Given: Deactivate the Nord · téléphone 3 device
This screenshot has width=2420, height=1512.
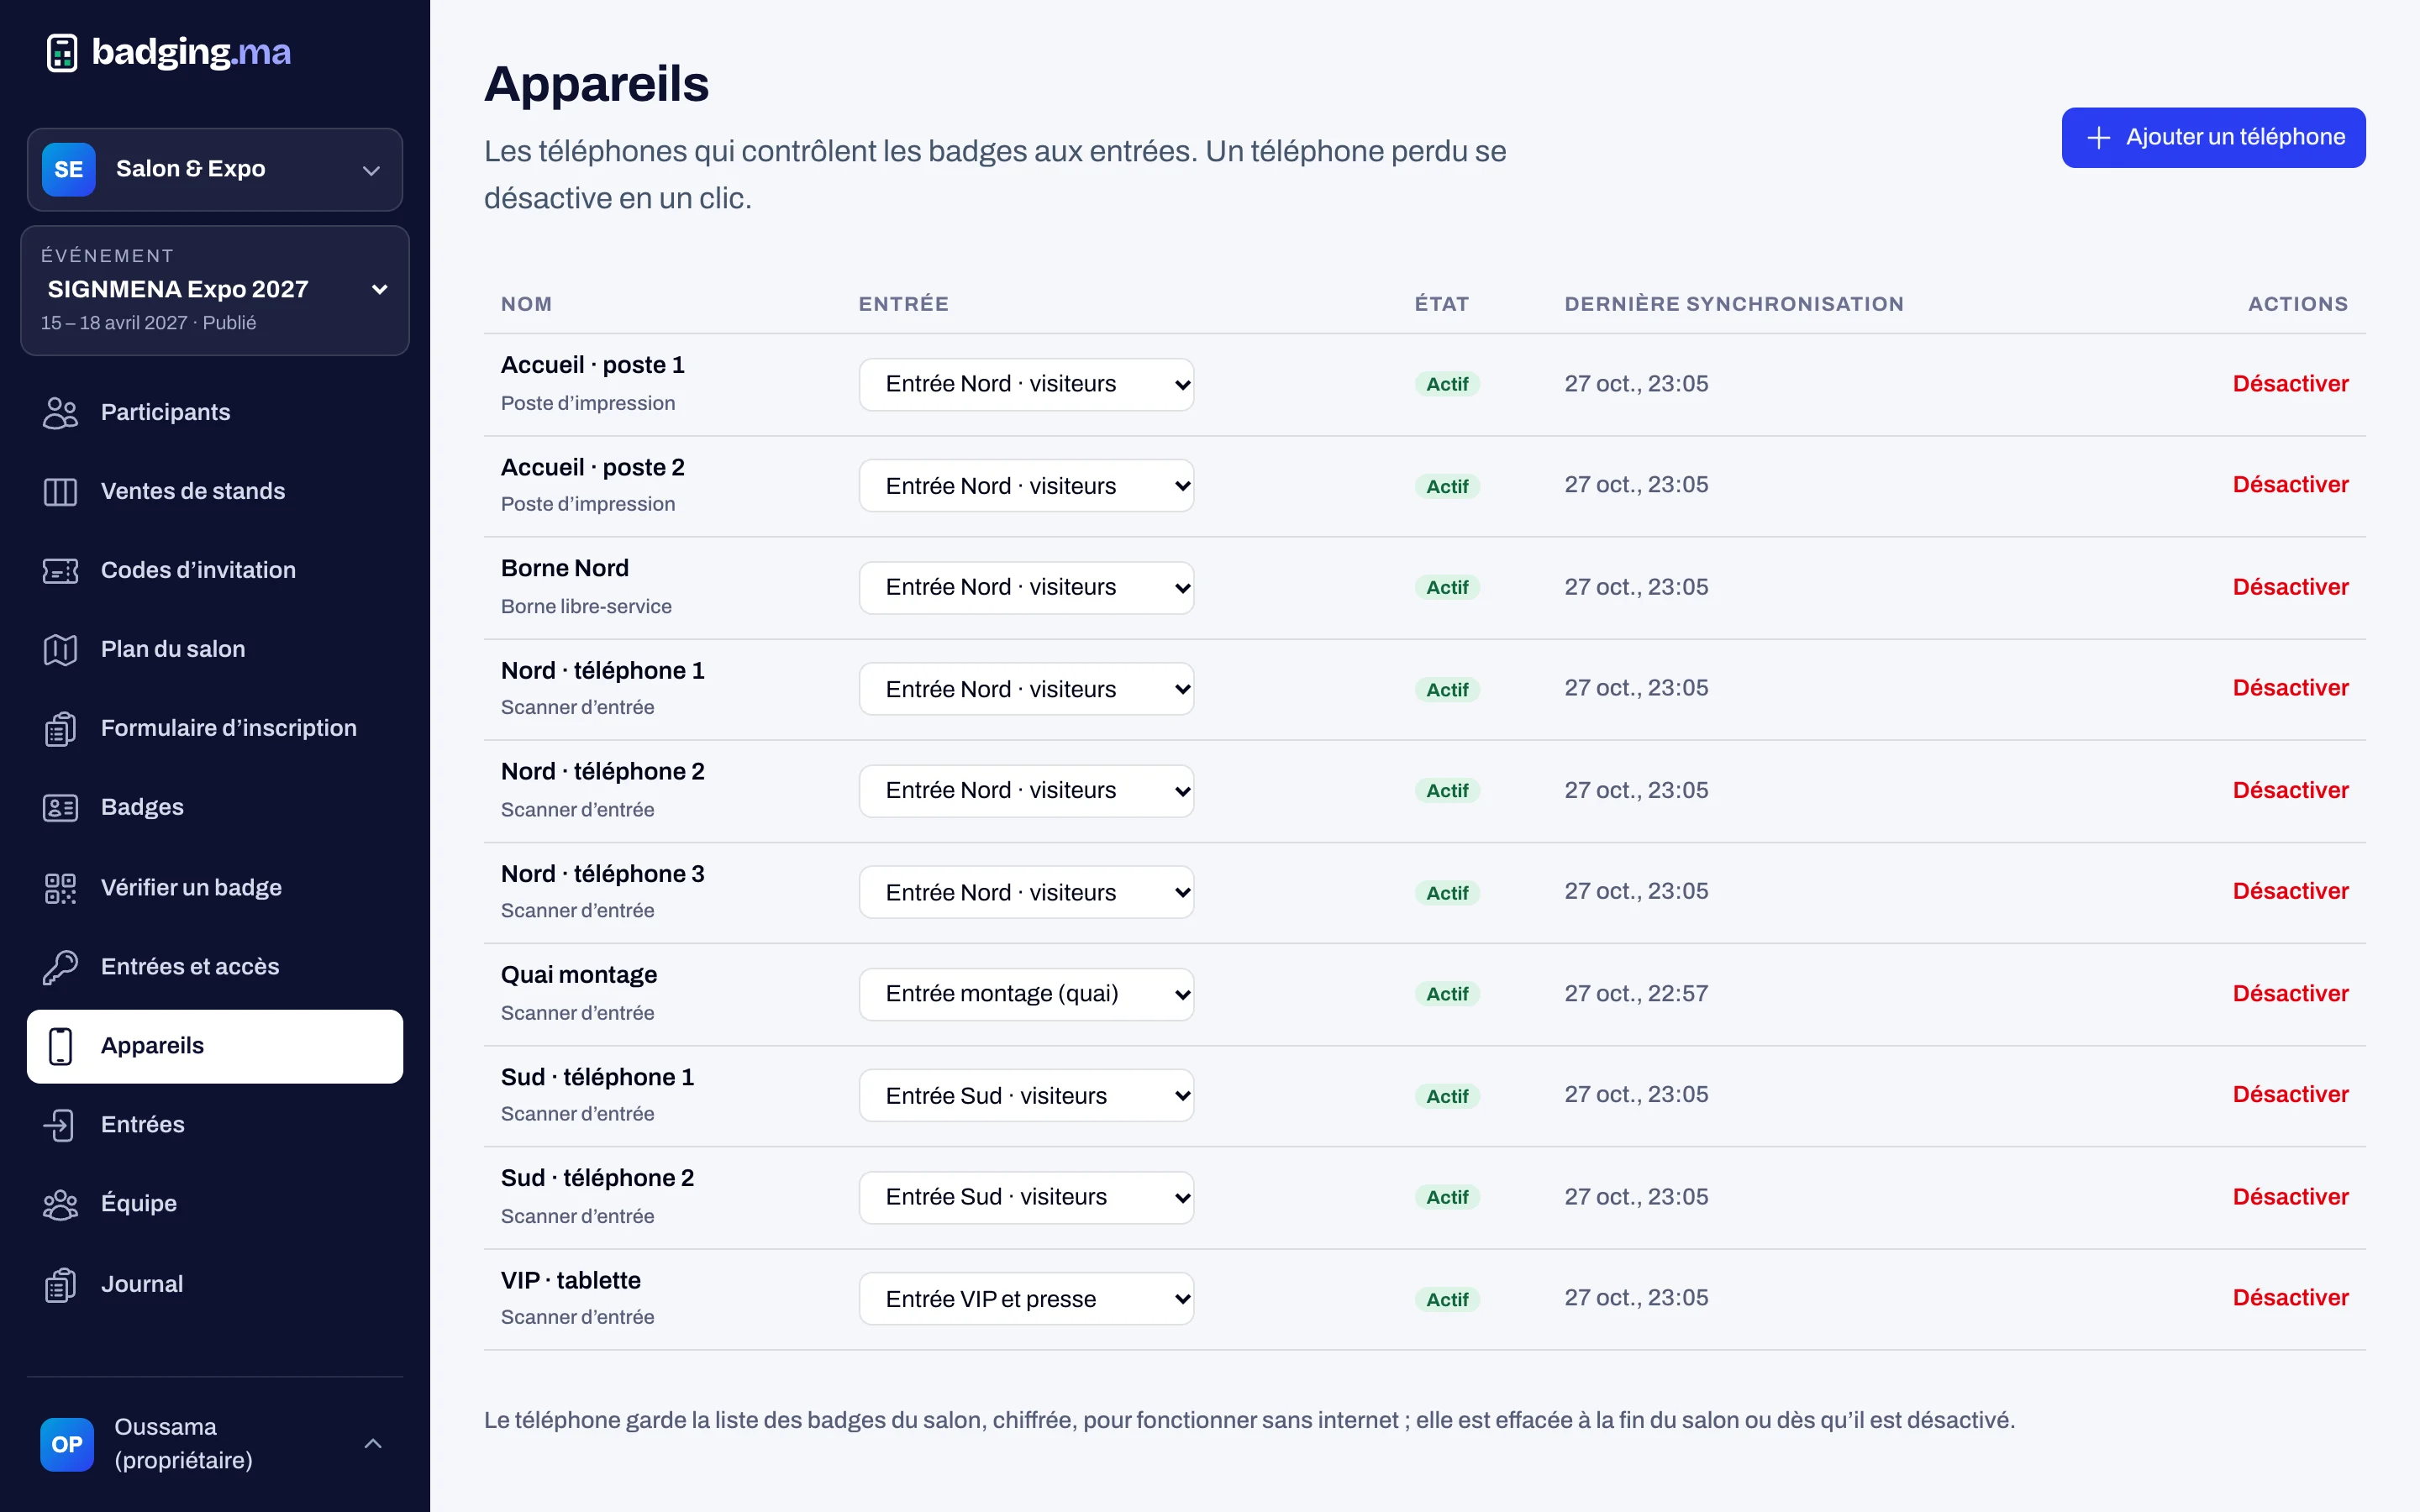Looking at the screenshot, I should point(2290,891).
